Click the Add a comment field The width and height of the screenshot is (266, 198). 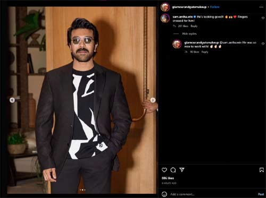tap(213, 194)
